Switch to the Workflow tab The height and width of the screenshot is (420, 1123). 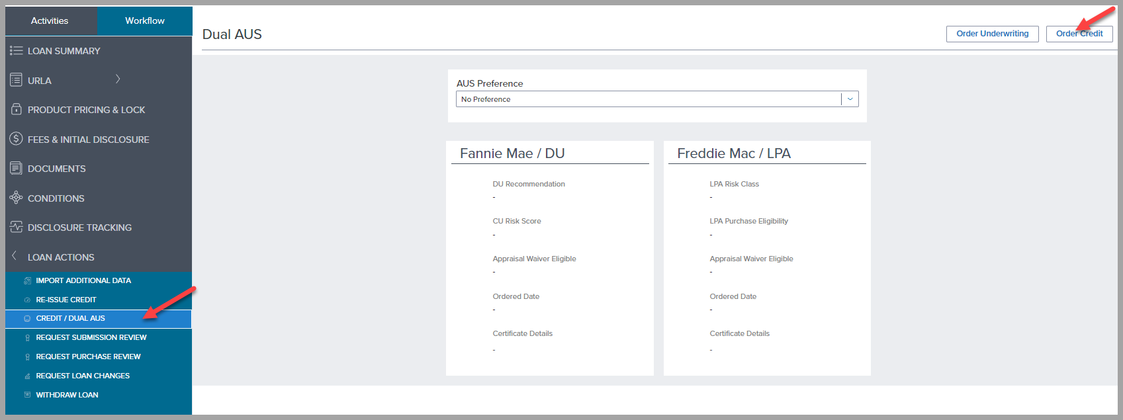point(145,21)
